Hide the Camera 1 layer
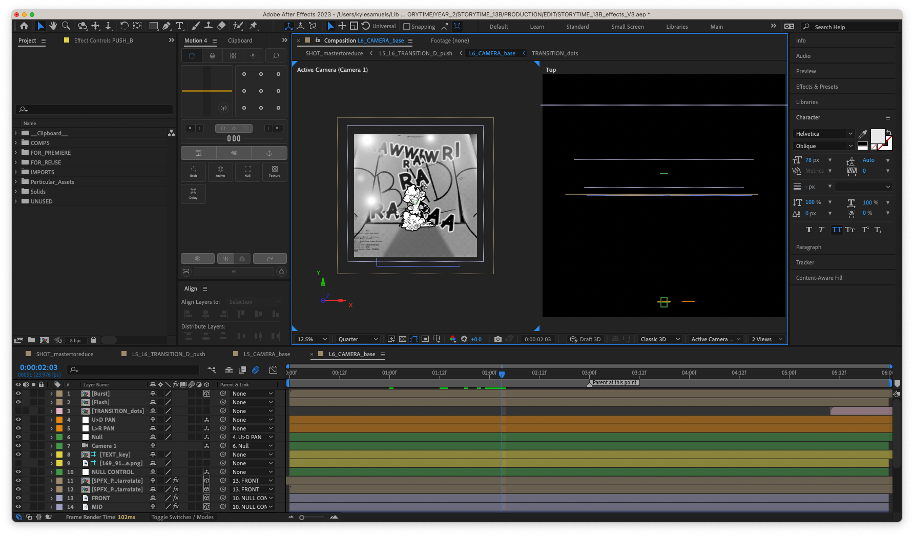This screenshot has width=914, height=536. coord(18,446)
